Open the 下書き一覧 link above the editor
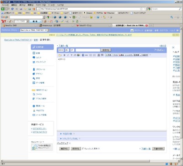 [x=63, y=46]
